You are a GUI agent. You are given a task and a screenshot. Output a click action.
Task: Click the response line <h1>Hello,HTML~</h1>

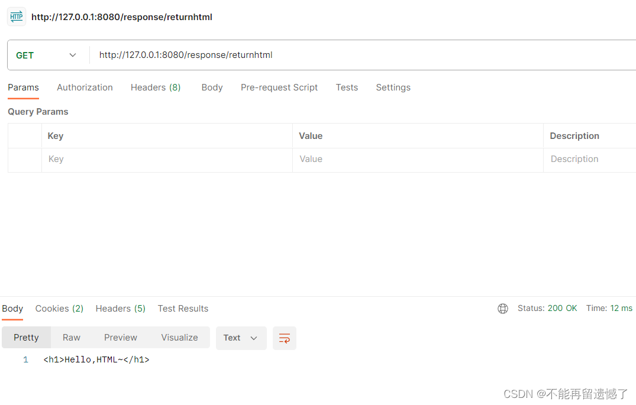pyautogui.click(x=96, y=359)
